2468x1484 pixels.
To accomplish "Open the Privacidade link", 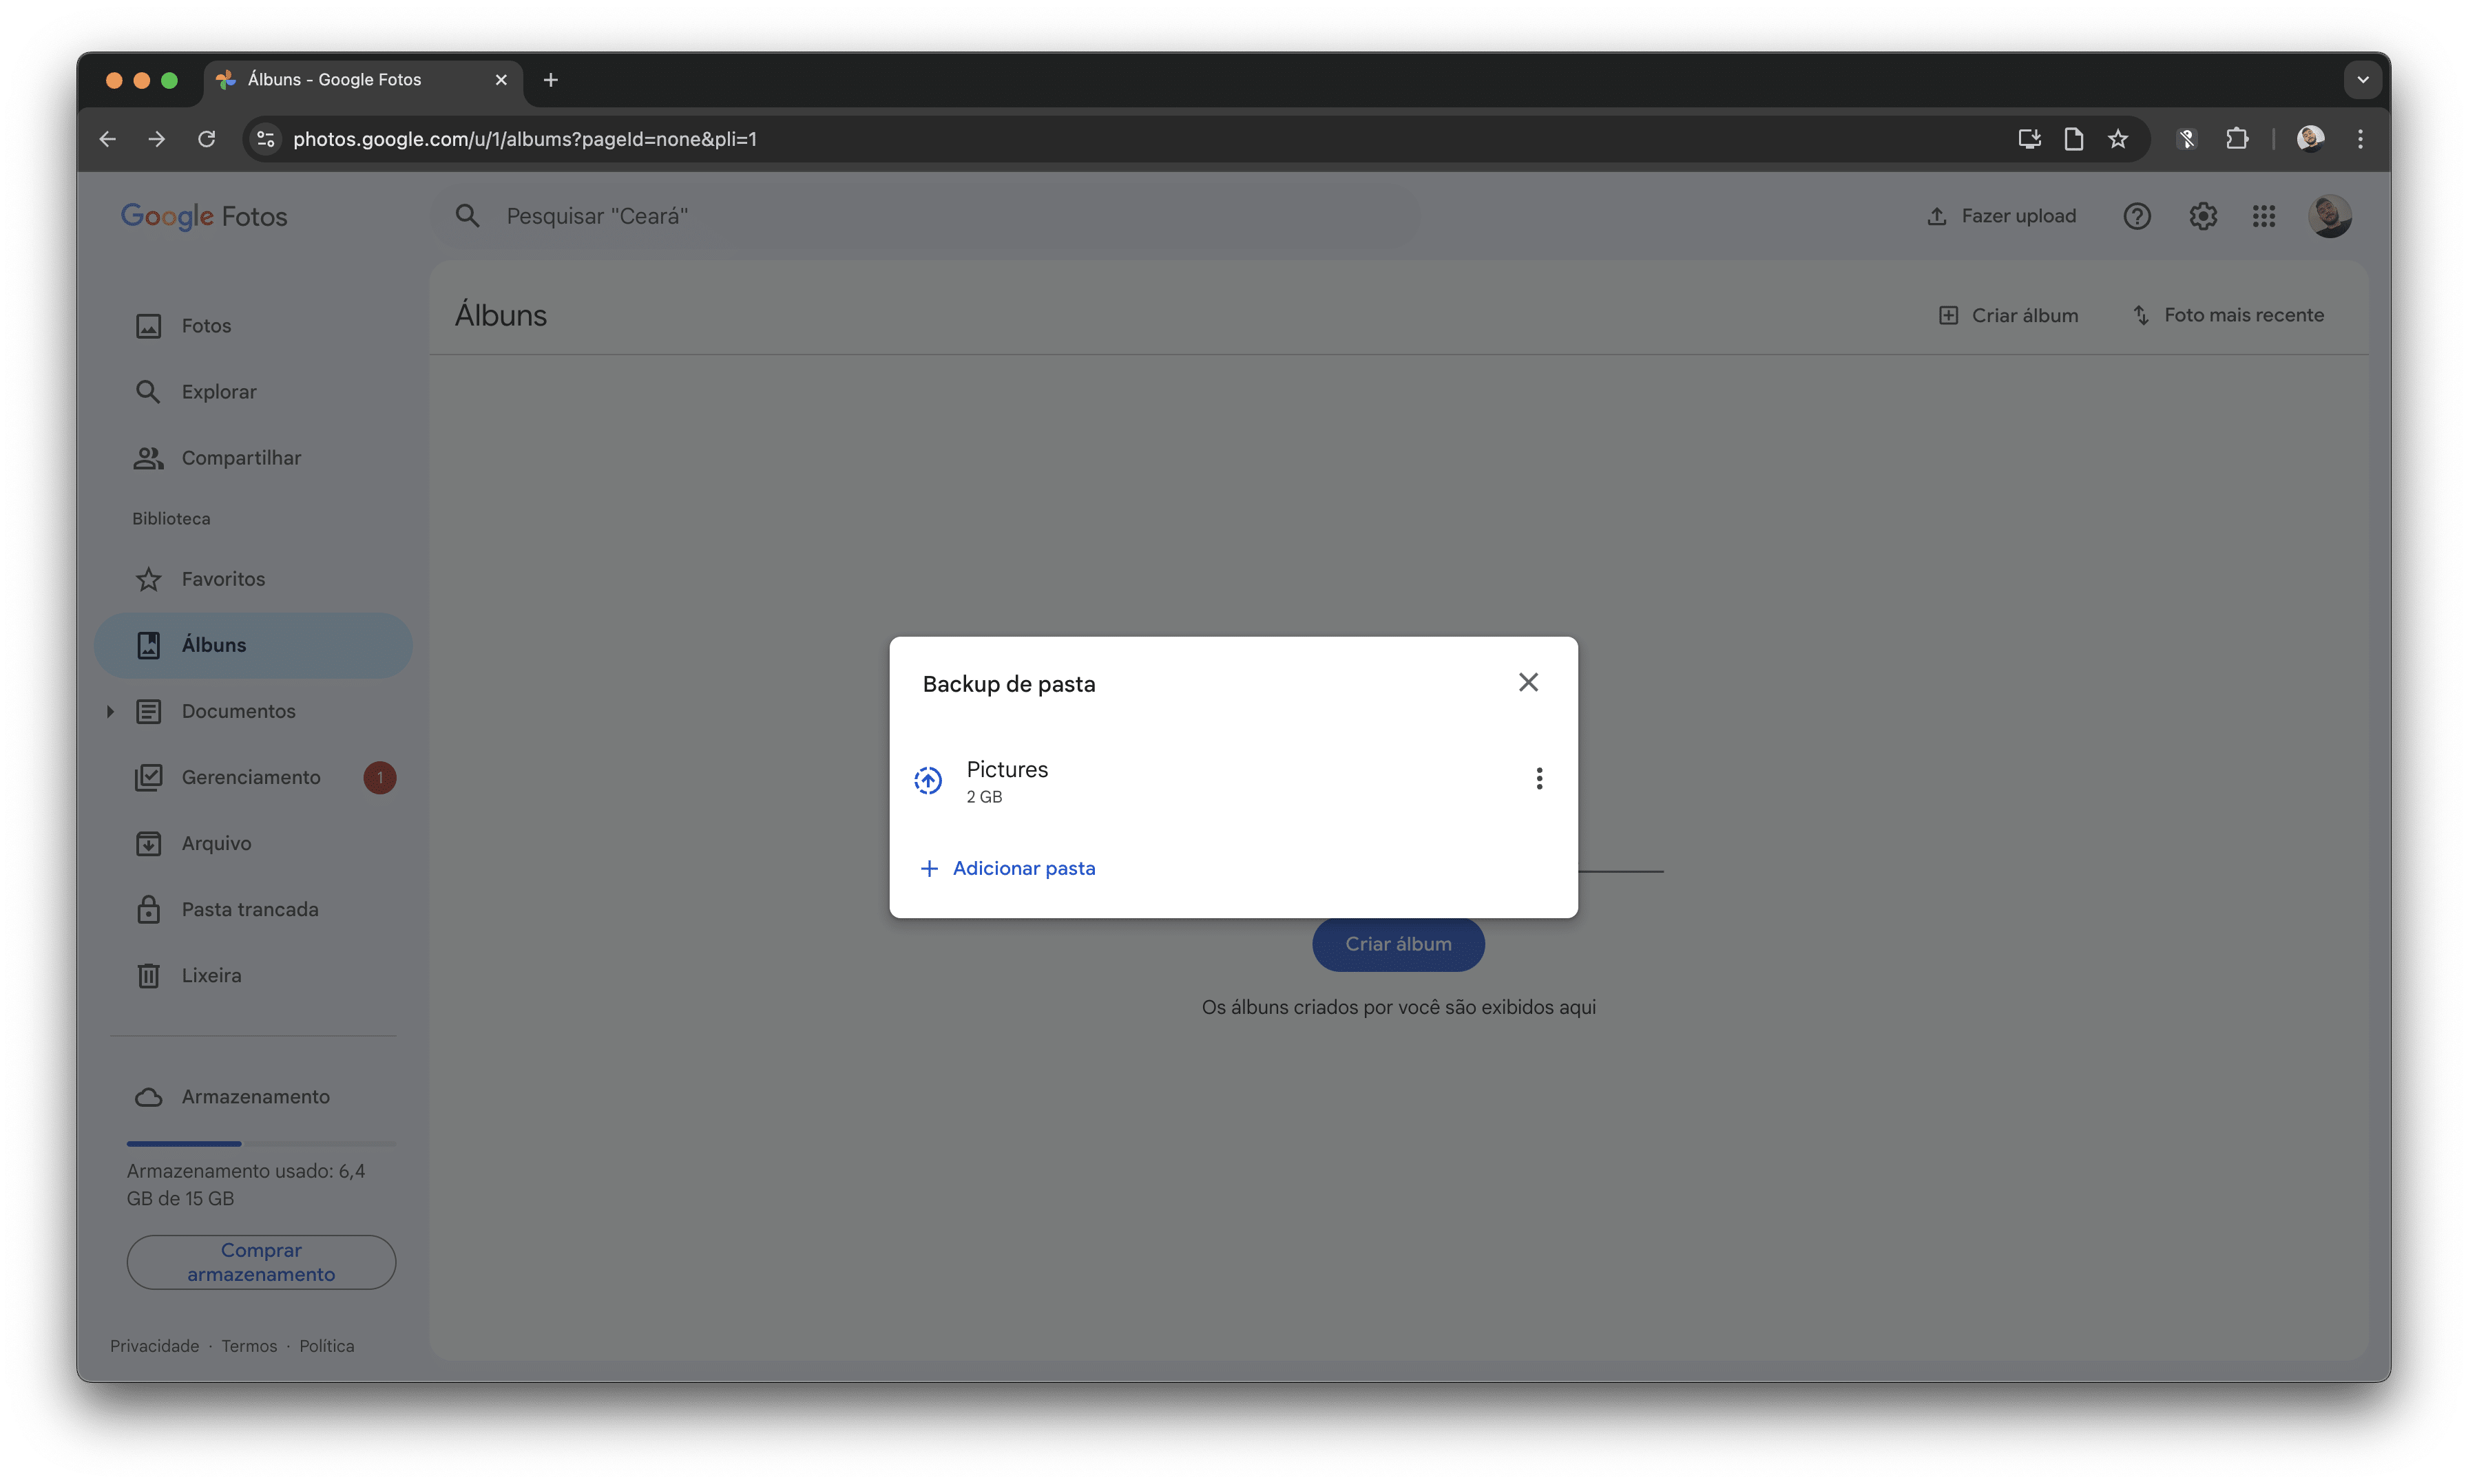I will (x=155, y=1346).
